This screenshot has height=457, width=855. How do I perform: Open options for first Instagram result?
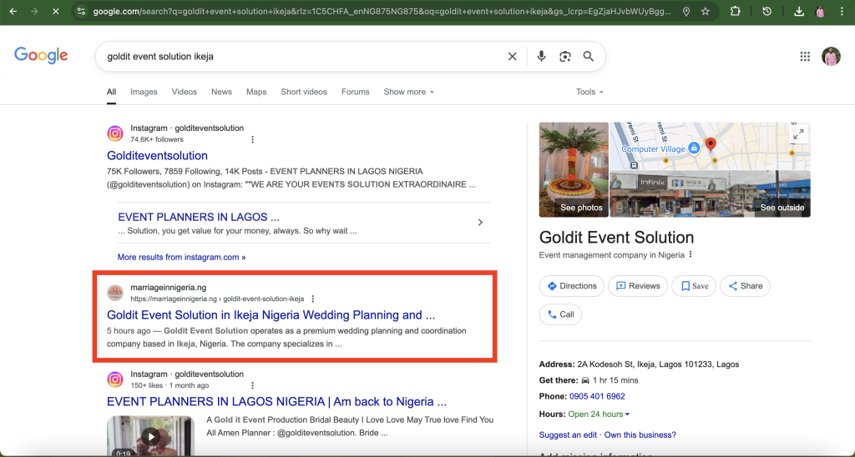[x=252, y=139]
